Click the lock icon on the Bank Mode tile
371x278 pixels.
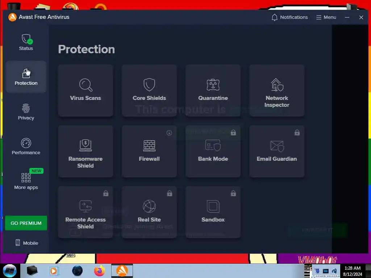tap(233, 132)
